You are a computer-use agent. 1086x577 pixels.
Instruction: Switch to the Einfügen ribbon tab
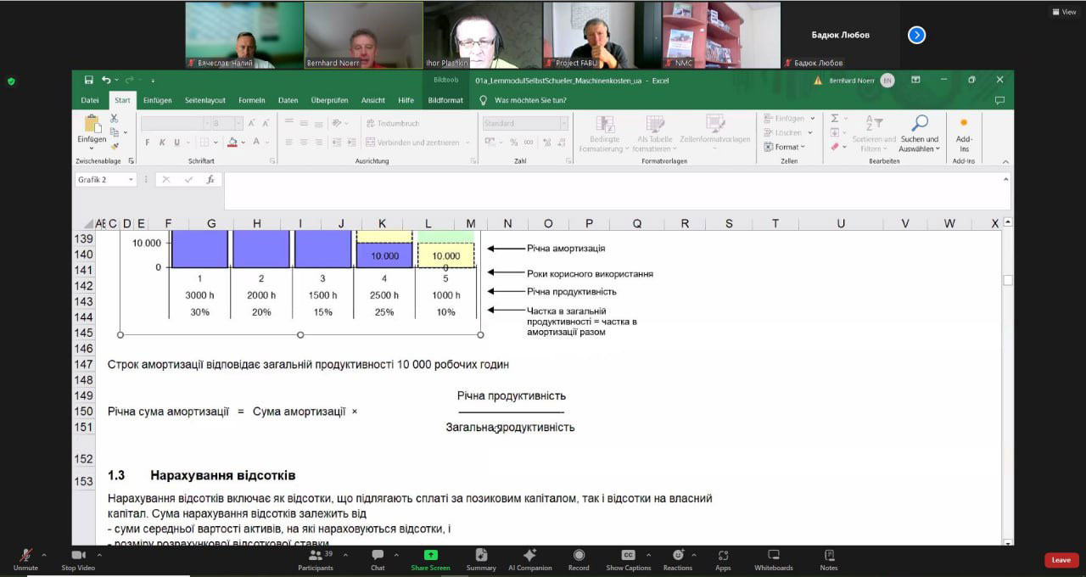(158, 100)
